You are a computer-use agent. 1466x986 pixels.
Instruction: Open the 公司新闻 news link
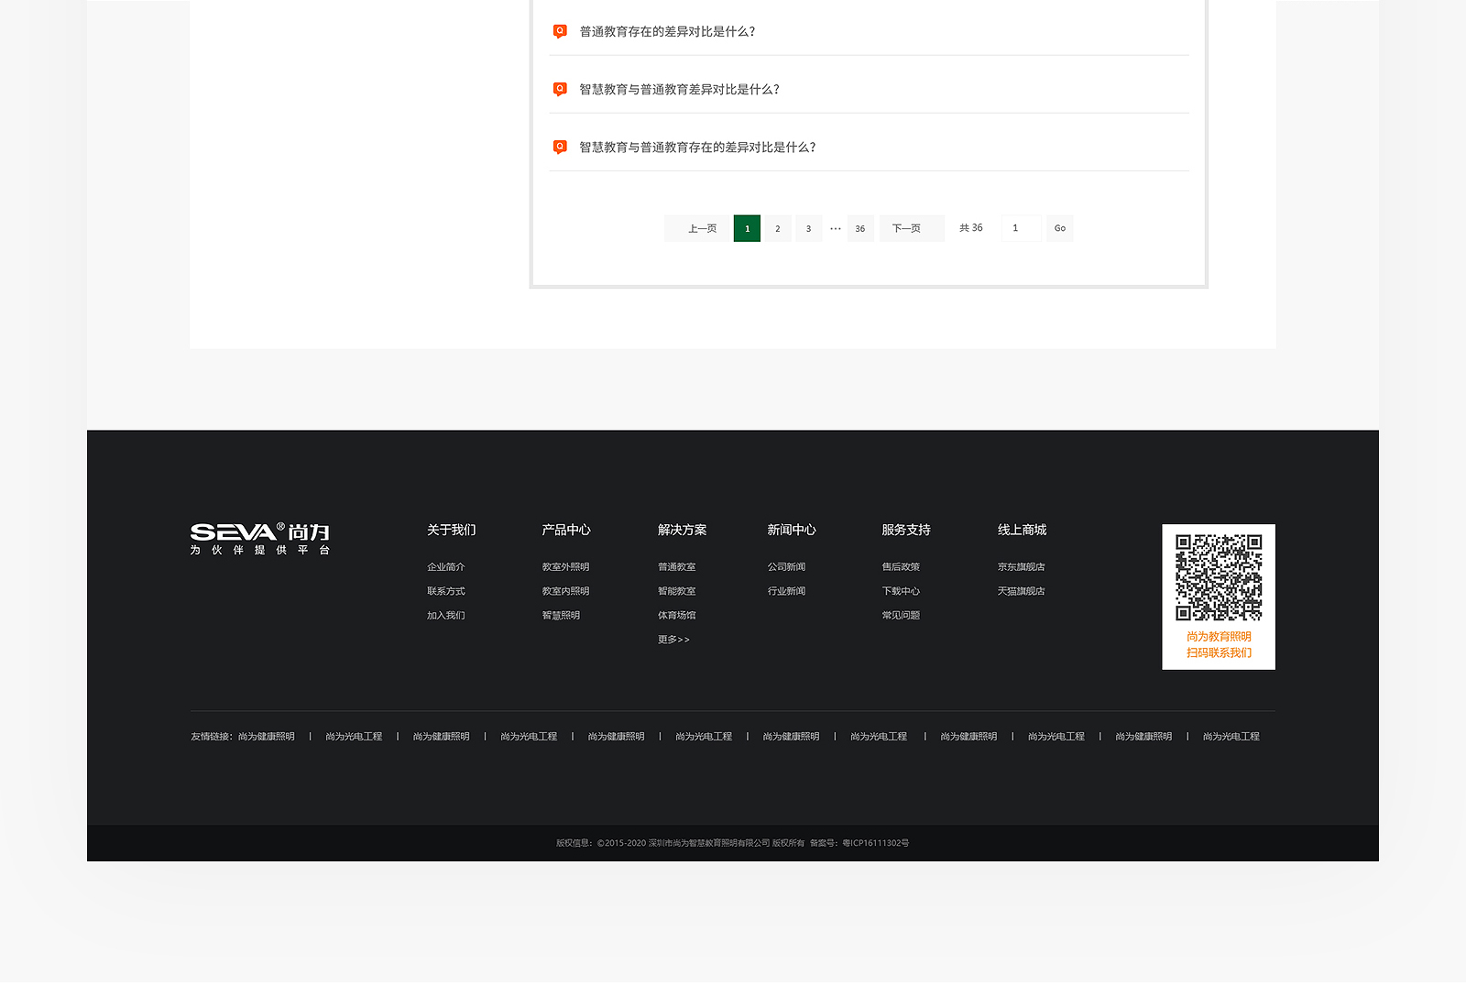(786, 567)
